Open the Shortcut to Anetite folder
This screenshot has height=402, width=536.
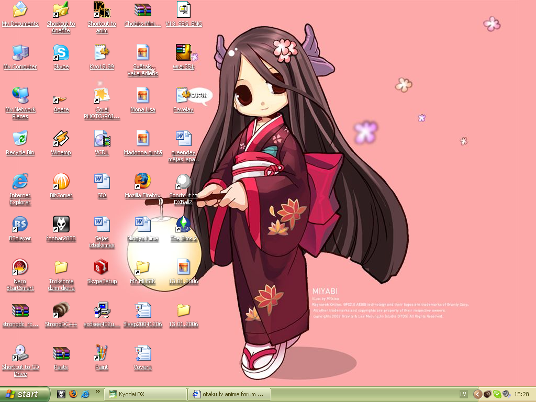(x=61, y=9)
